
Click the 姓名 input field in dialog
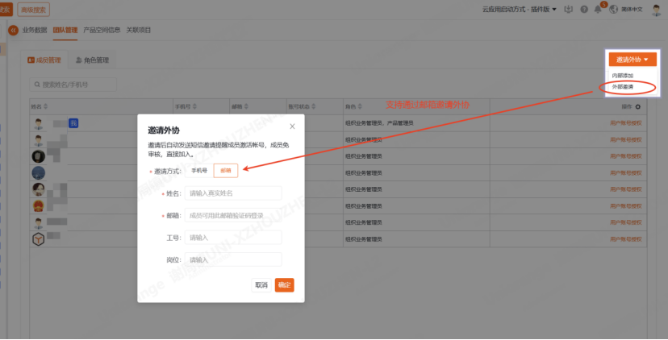pyautogui.click(x=233, y=193)
